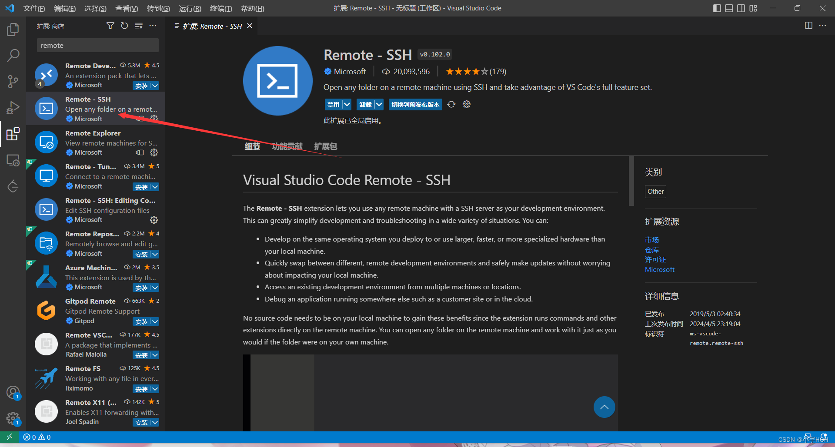
Task: Switch to the 细节 tab
Action: pos(252,146)
